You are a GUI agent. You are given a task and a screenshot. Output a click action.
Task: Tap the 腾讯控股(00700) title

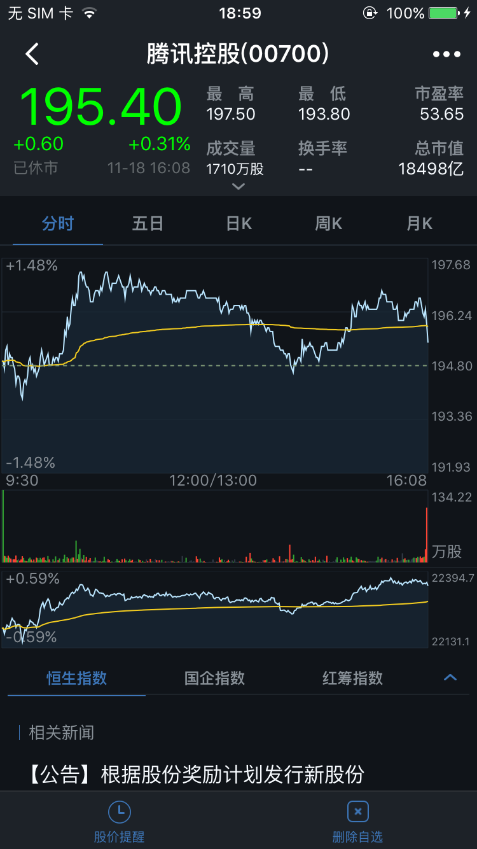(238, 53)
